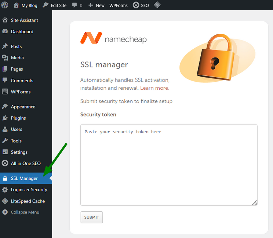Click the WPForms icon in sidebar
Image resolution: width=273 pixels, height=238 pixels.
(x=5, y=92)
